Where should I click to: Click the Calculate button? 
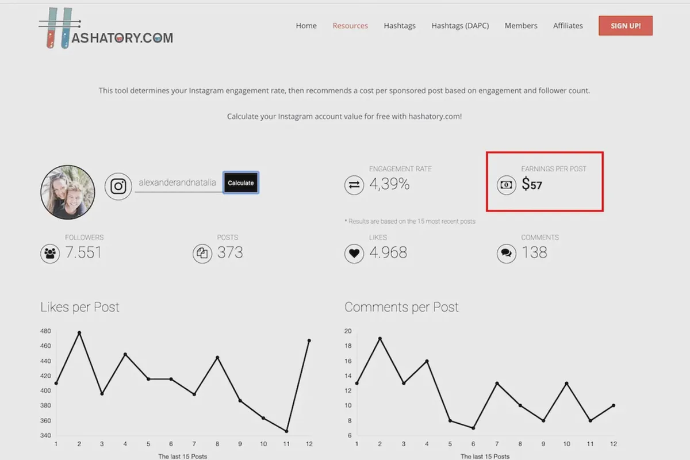click(x=241, y=183)
